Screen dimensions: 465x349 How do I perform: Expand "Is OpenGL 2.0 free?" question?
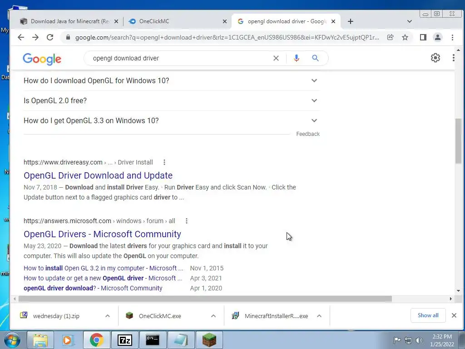click(x=171, y=100)
